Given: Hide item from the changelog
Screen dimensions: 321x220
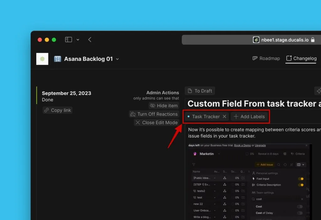Looking at the screenshot, I should click(x=164, y=106).
